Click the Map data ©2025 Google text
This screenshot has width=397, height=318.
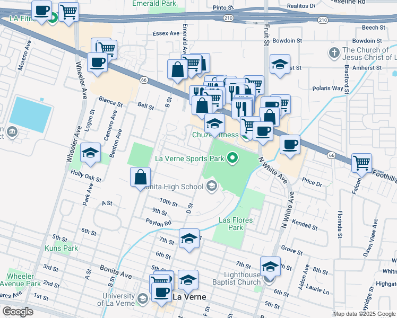pos(364,314)
